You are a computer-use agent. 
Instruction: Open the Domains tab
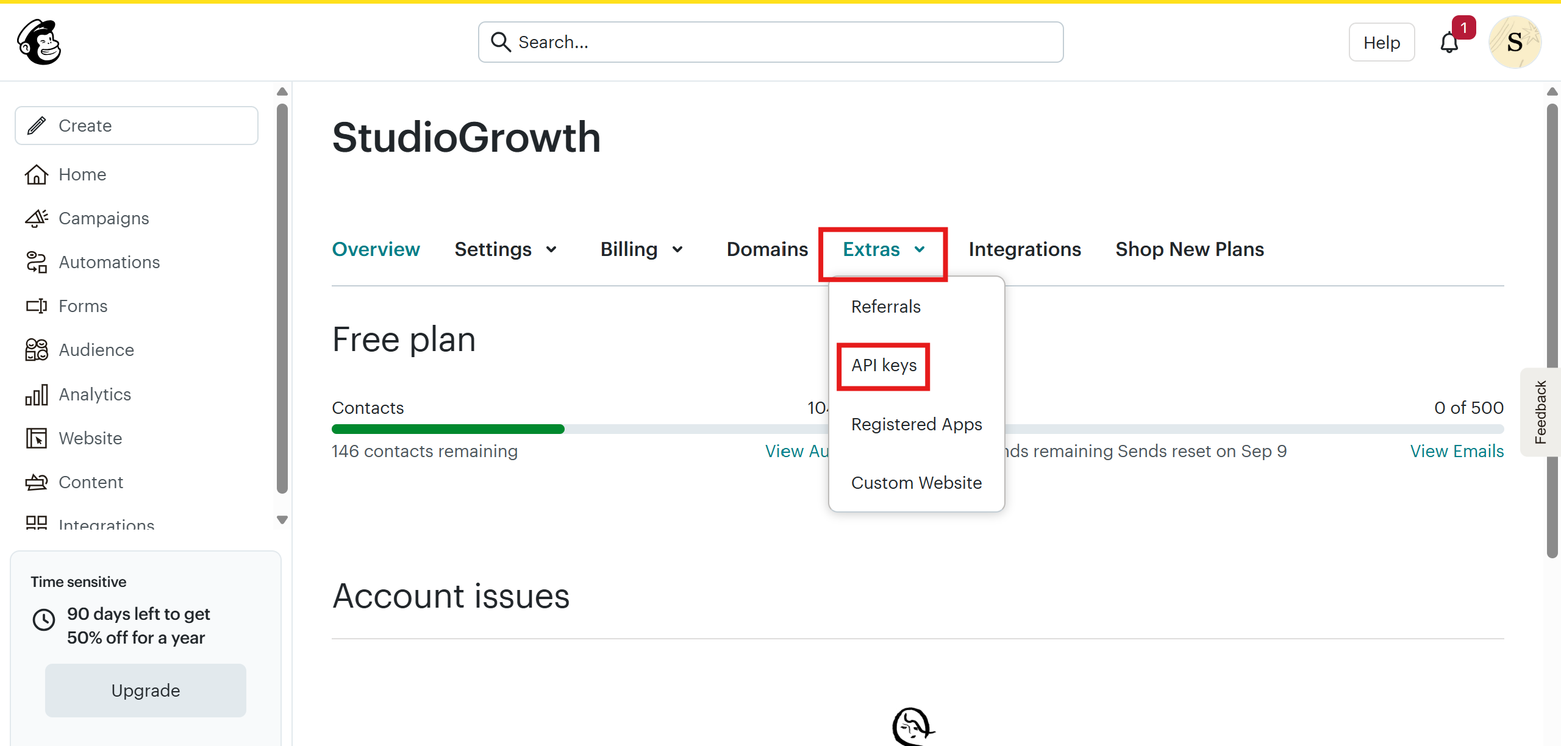[767, 249]
